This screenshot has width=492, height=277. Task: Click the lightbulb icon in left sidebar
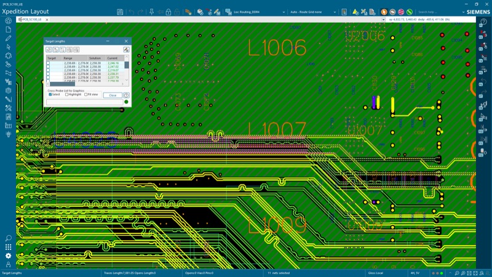(x=8, y=134)
